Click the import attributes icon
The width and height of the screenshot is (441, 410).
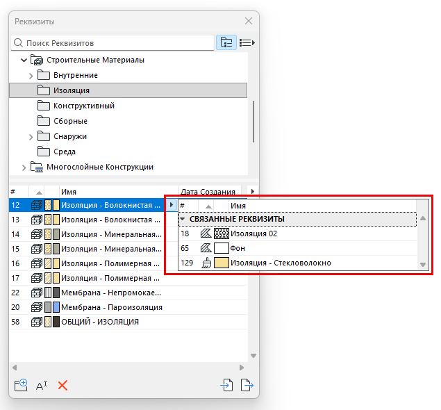point(226,385)
